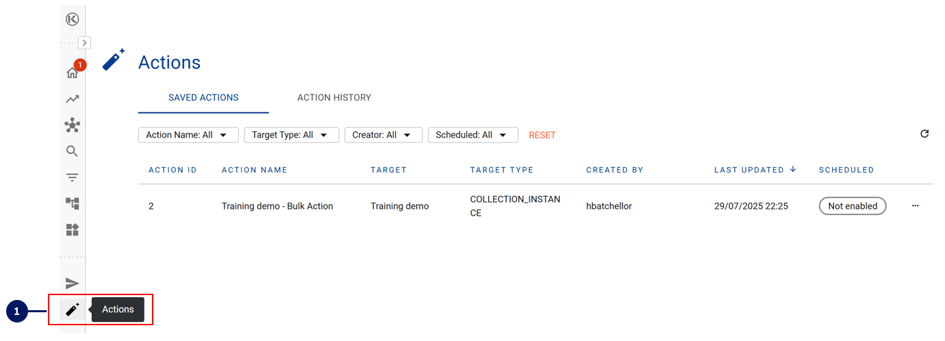Click the paper plane send icon
This screenshot has width=945, height=341.
point(72,283)
